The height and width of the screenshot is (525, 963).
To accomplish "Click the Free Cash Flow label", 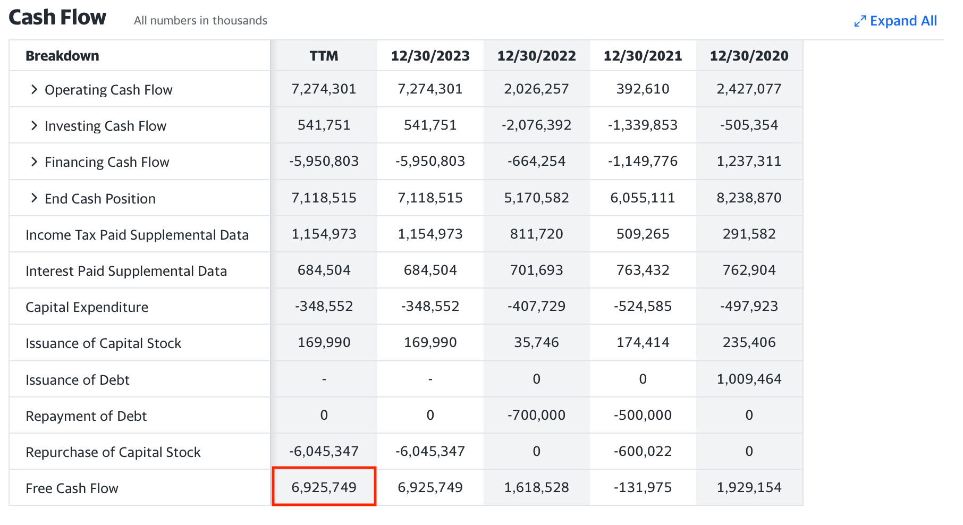I will point(72,488).
